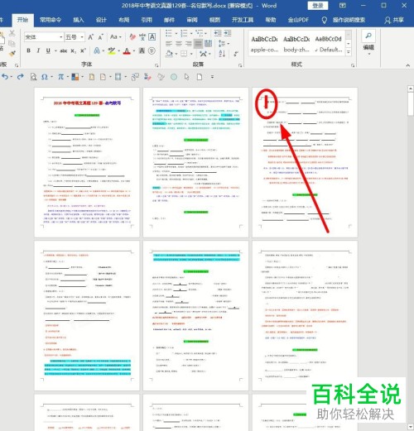Open the 金山PDF tab

tap(298, 20)
